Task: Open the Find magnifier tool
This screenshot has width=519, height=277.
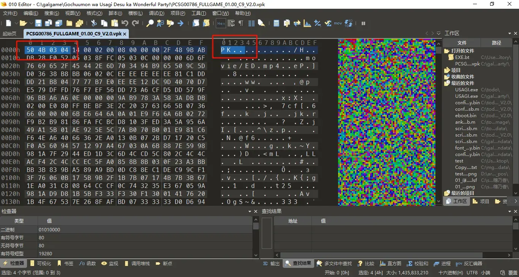Action: click(150, 23)
